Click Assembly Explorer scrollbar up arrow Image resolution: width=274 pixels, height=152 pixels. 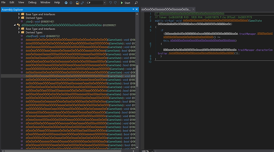(137, 14)
